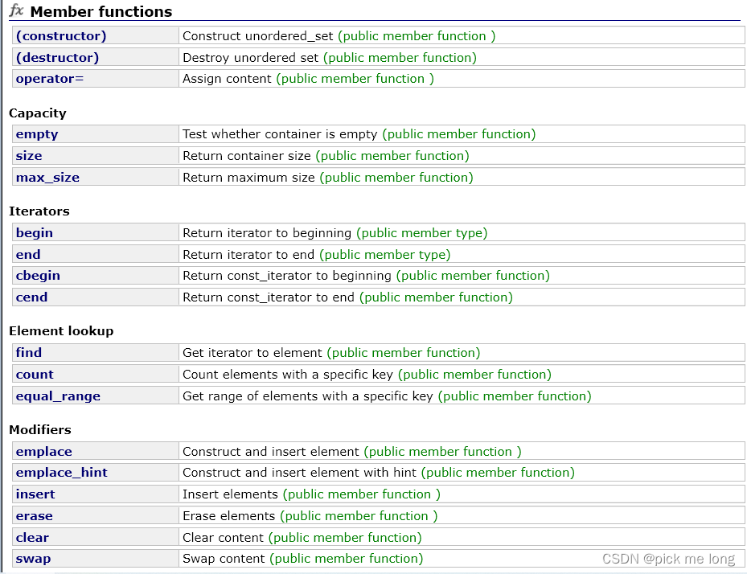Open the emplace_hint link

click(x=61, y=473)
